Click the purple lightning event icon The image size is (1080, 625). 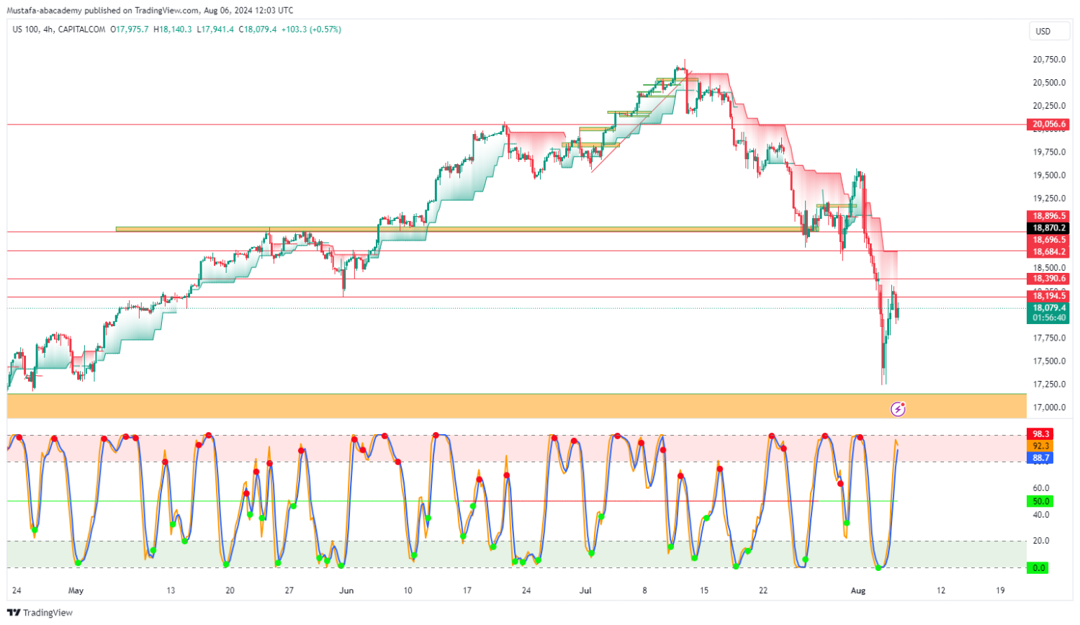[898, 409]
